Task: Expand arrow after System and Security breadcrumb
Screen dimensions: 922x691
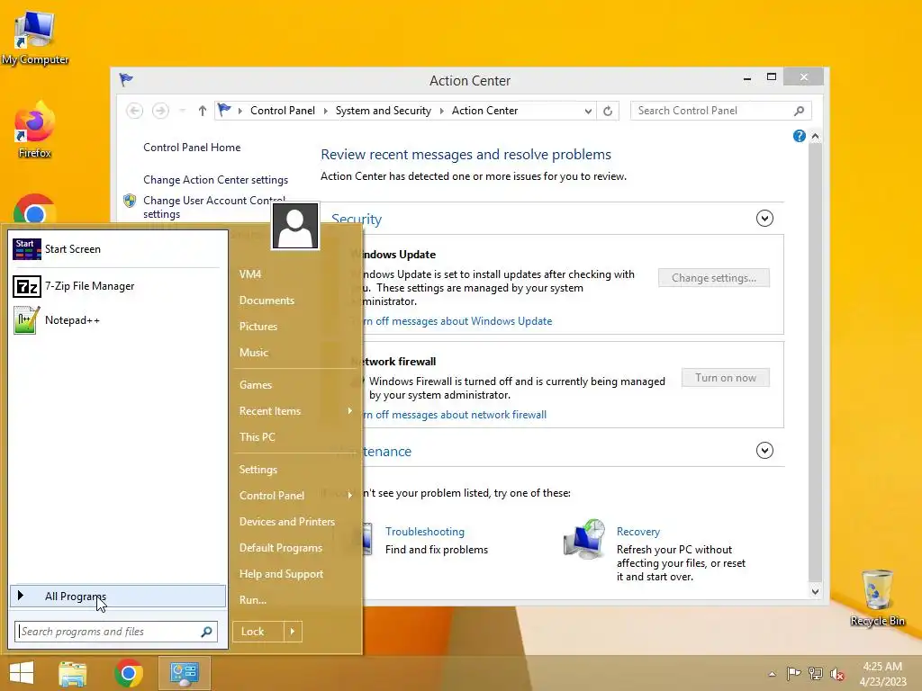Action: [x=441, y=111]
